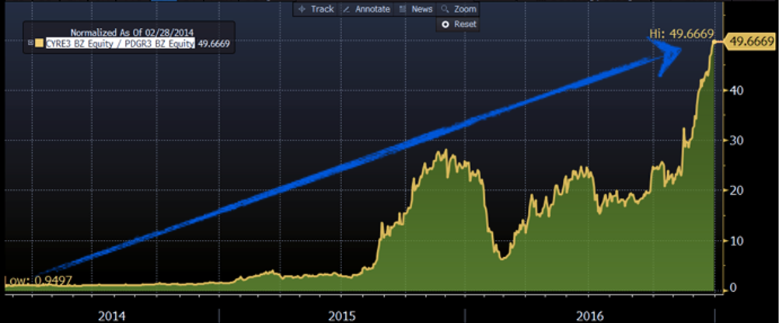Viewport: 779px width, 323px height.
Task: Click the News icon in the chart toolbar
Action: coord(403,9)
